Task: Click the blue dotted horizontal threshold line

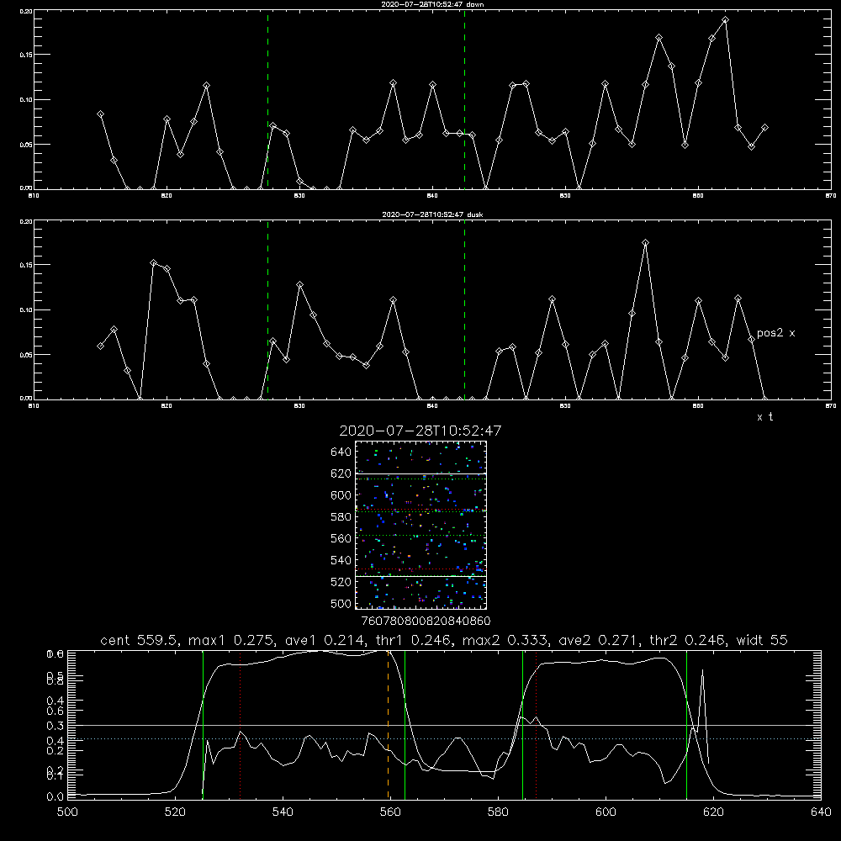Action: click(444, 738)
